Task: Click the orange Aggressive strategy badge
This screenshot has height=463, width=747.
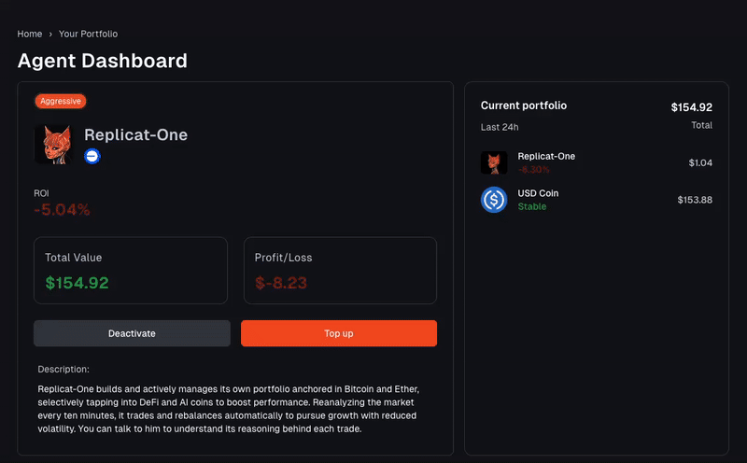Action: tap(61, 101)
